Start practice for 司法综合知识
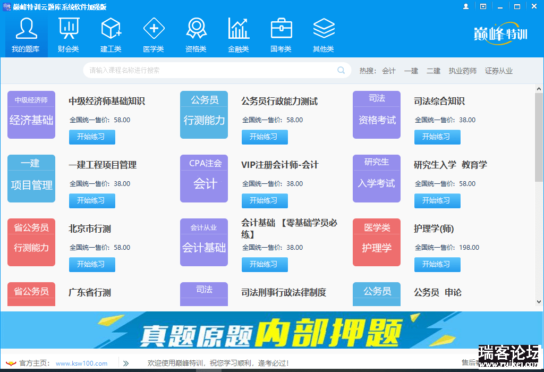 [437, 137]
